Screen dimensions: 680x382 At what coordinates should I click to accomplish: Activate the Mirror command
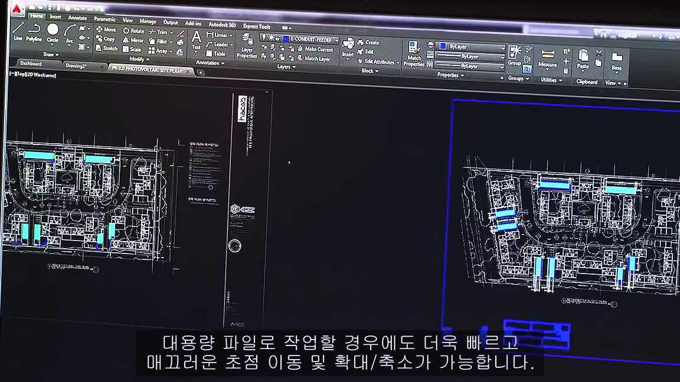point(133,40)
